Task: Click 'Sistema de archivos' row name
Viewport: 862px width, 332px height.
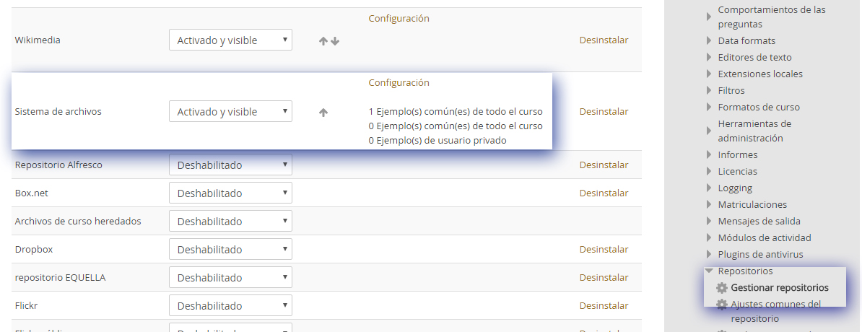Action: click(x=58, y=112)
